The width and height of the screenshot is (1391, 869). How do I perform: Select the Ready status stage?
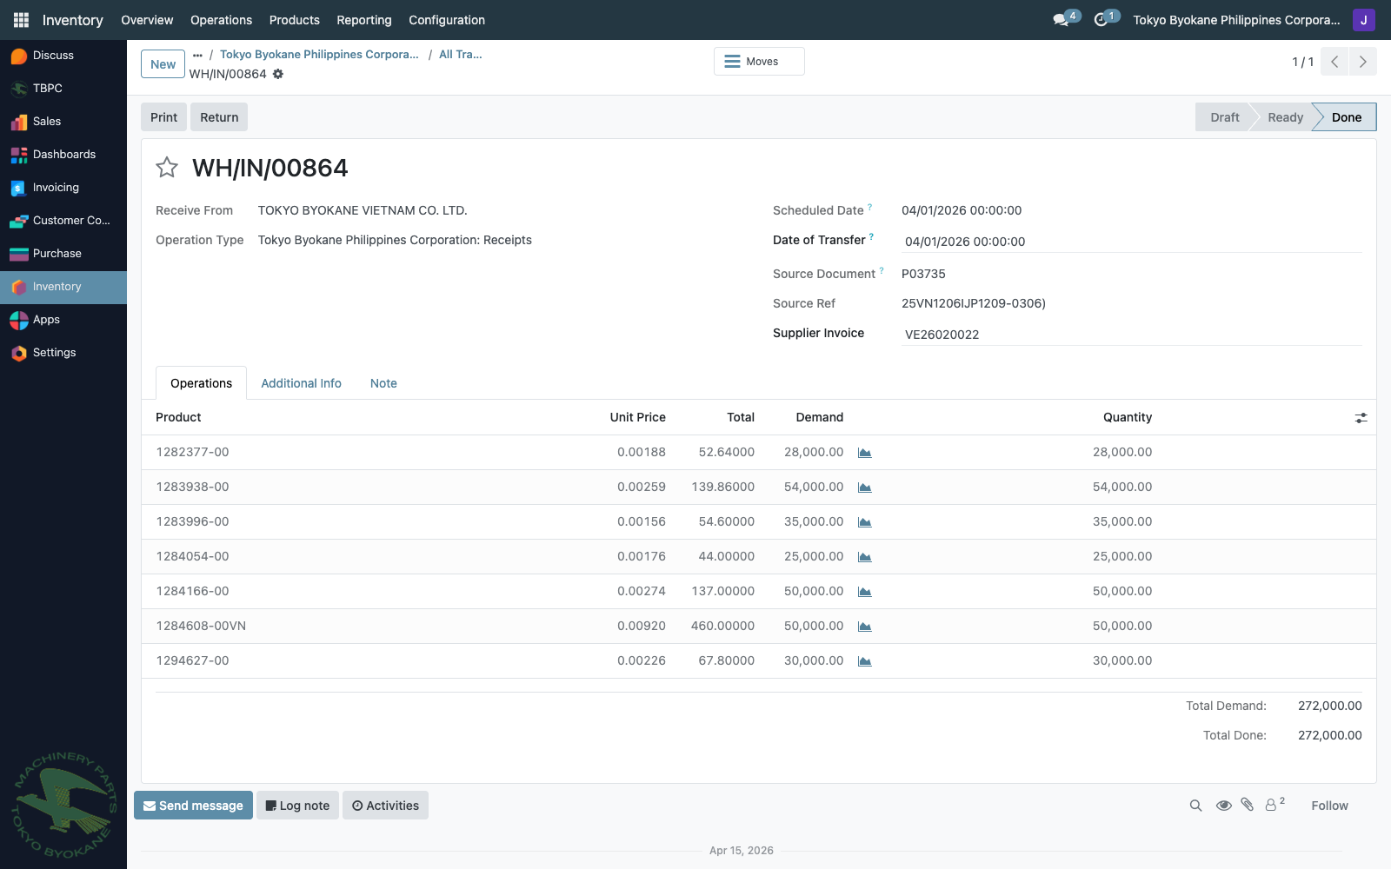(x=1285, y=117)
